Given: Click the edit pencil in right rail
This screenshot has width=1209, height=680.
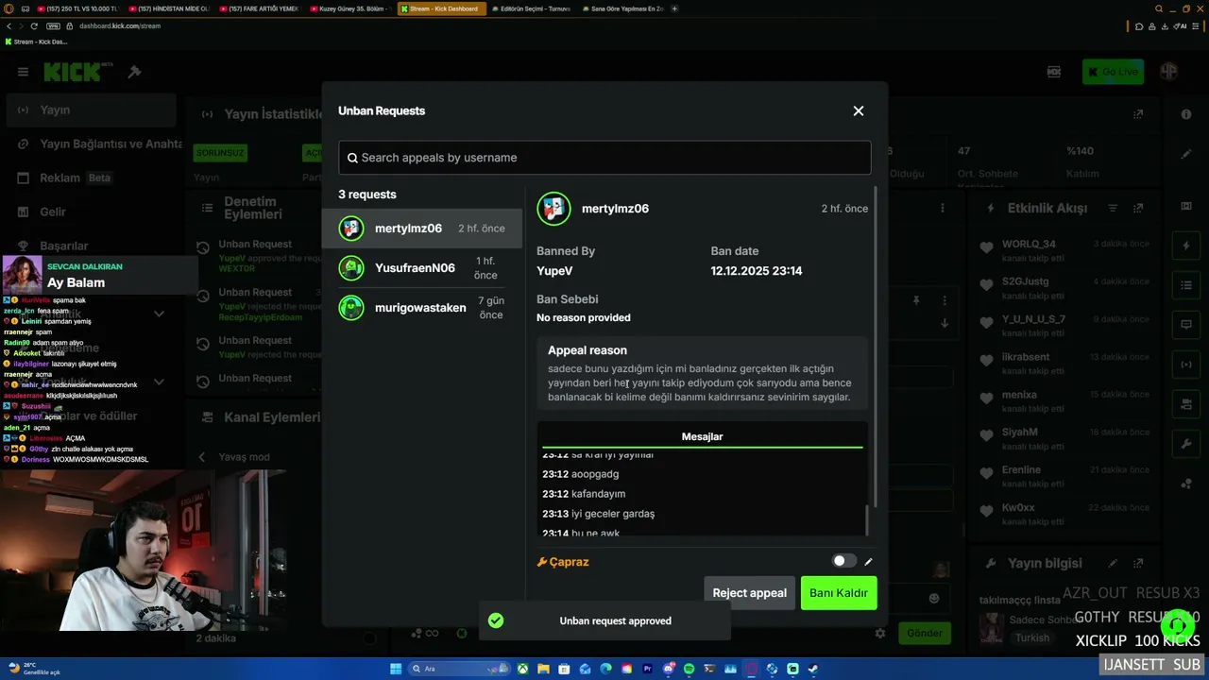Looking at the screenshot, I should [1186, 154].
